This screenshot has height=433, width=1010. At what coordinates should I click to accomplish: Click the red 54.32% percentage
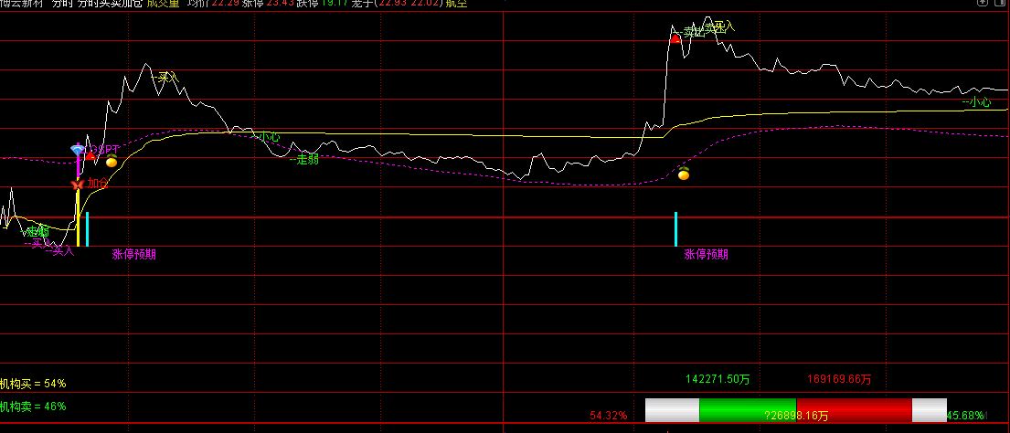point(608,416)
